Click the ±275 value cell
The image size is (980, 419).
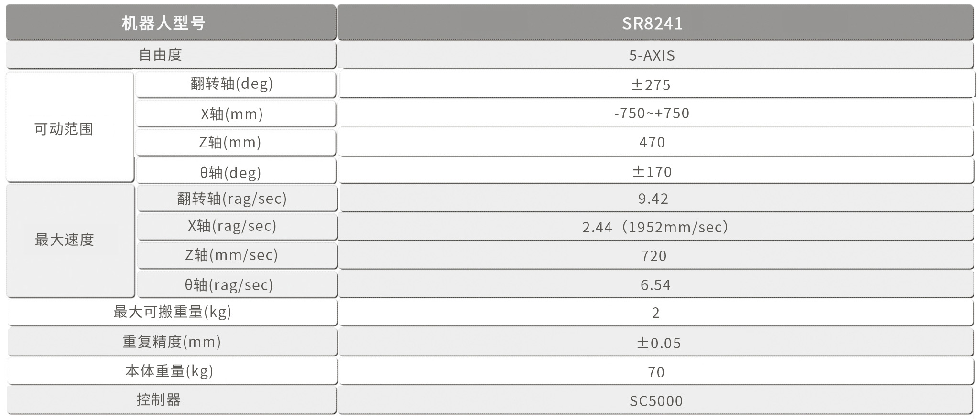651,85
